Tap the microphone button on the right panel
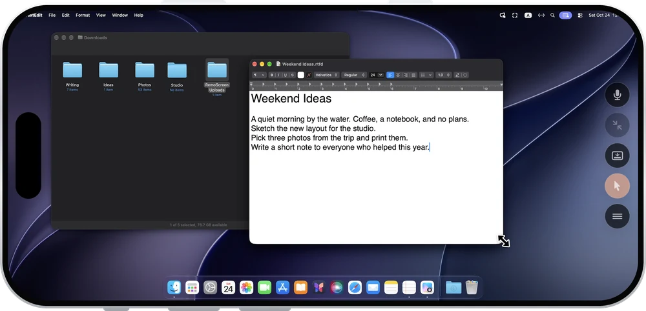Screen dimensions: 646x311 coord(617,95)
